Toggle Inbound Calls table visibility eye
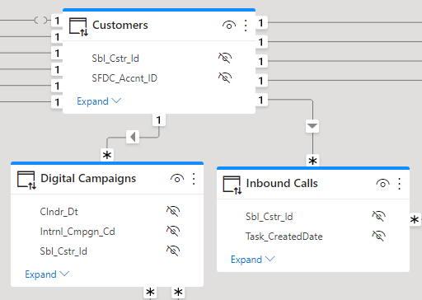The height and width of the screenshot is (300, 422). click(x=382, y=184)
